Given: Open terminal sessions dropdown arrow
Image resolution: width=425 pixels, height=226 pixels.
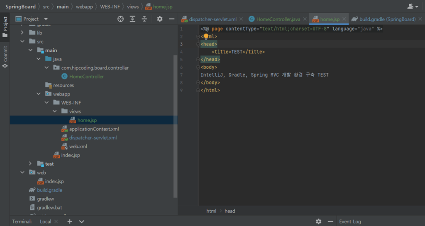Looking at the screenshot, I should (x=82, y=221).
